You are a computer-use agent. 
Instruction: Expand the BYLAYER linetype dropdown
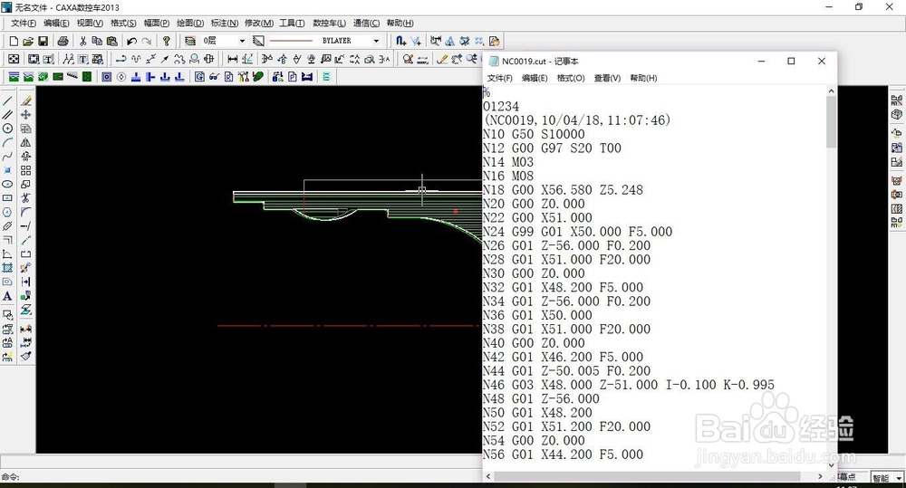[376, 41]
